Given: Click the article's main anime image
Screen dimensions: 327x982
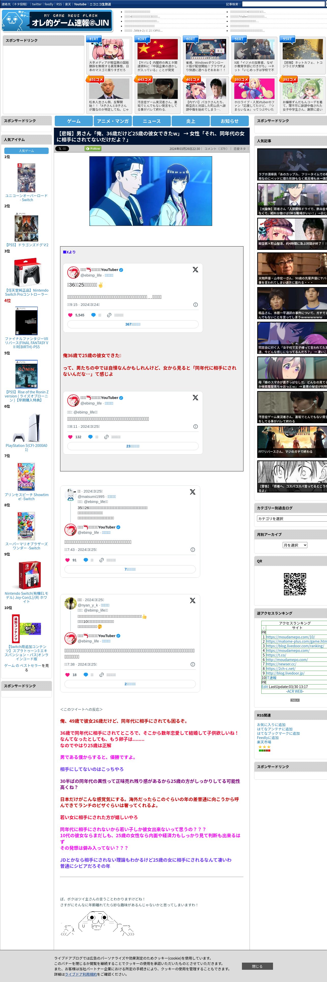Looking at the screenshot, I should pyautogui.click(x=151, y=191).
